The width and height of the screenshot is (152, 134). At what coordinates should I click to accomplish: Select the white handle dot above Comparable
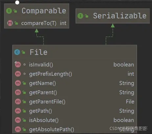[x=17, y=2]
